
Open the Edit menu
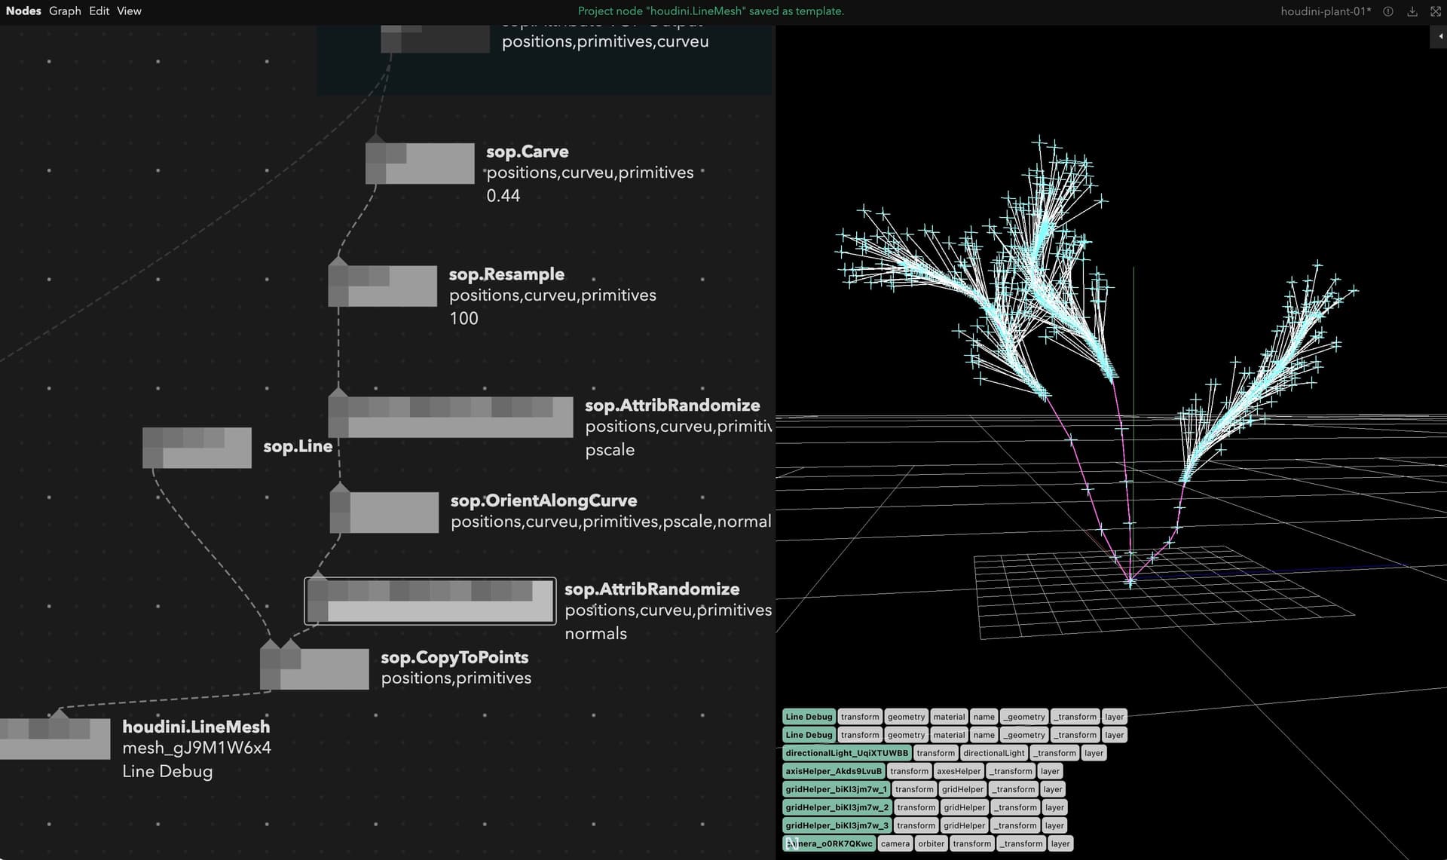99,11
